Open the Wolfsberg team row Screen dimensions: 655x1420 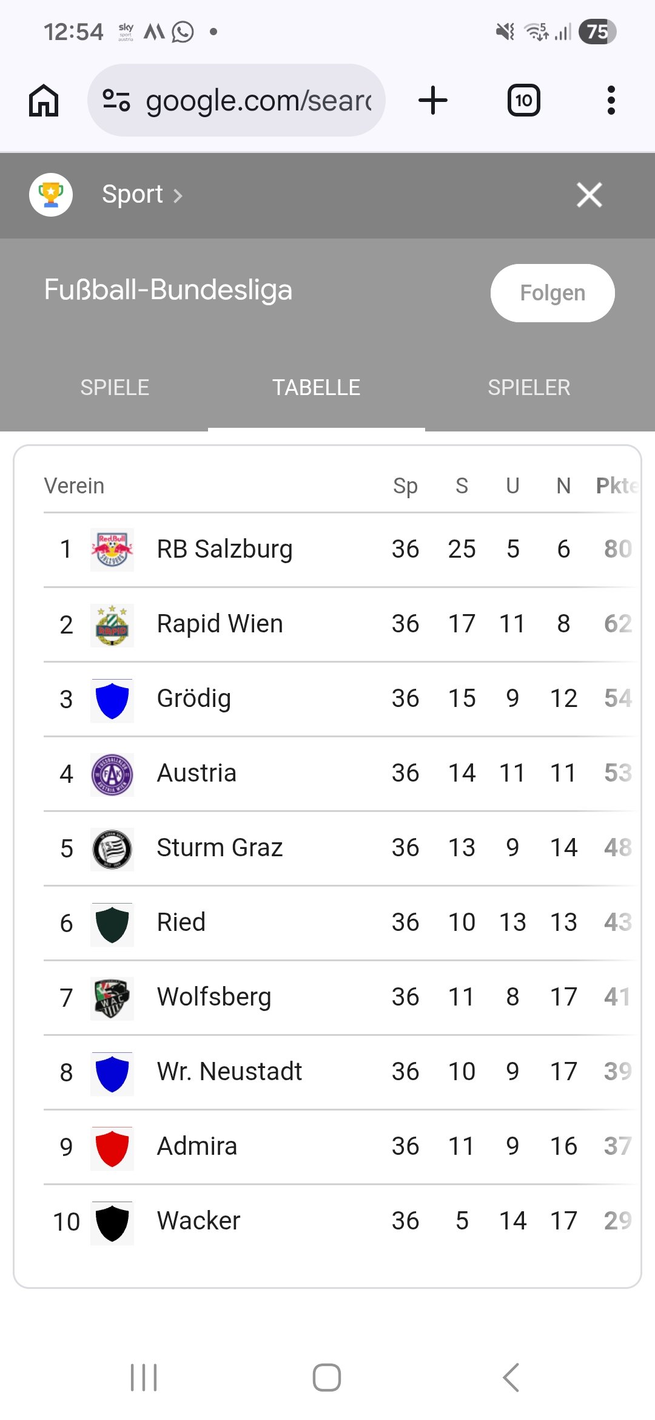(x=327, y=997)
